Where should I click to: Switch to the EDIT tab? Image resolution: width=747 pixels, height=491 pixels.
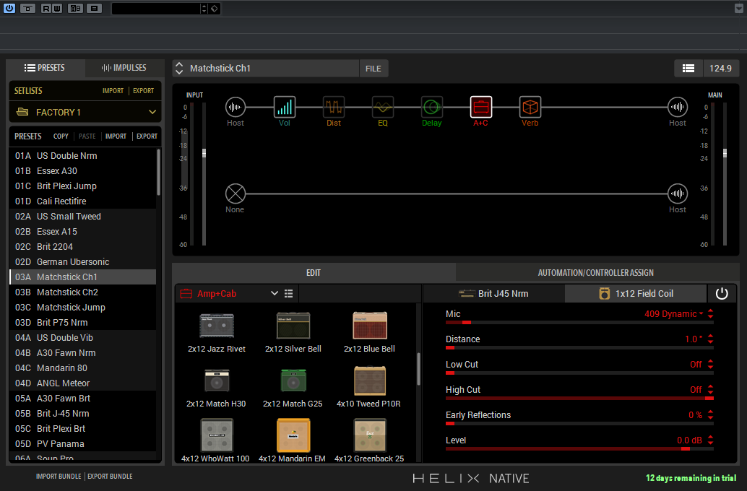pyautogui.click(x=314, y=272)
